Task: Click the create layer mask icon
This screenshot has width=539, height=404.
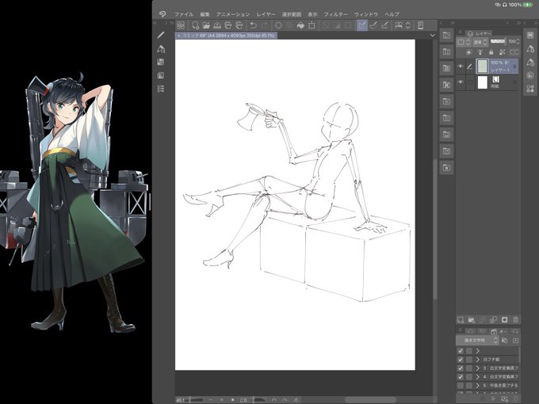Action: coord(505,320)
